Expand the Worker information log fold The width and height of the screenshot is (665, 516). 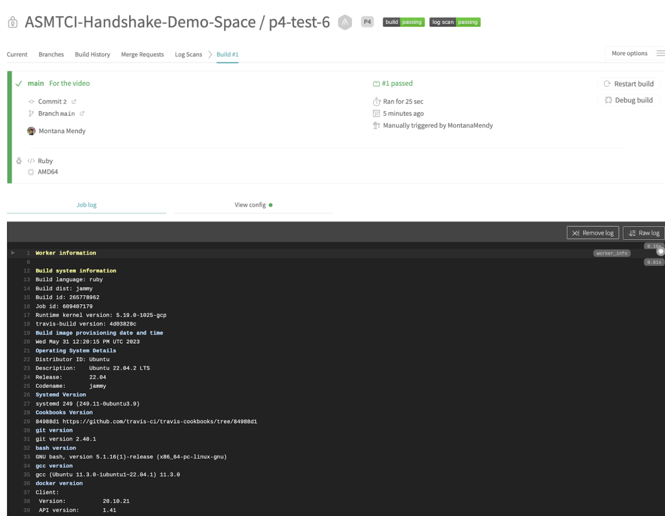tap(13, 253)
